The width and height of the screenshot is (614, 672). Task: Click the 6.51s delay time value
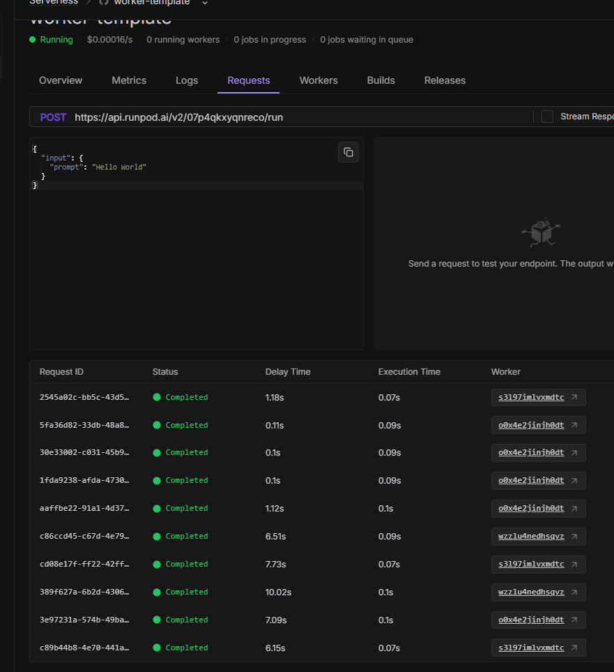[275, 537]
